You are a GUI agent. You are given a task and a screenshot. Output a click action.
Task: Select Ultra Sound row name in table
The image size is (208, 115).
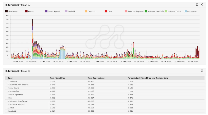(x=13, y=88)
